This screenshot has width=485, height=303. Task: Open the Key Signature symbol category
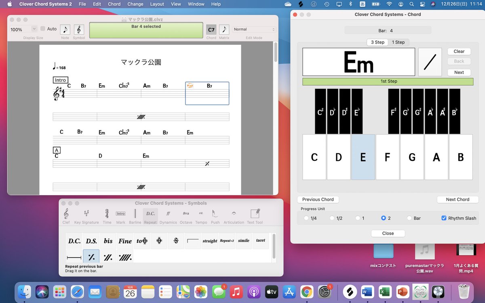pos(86,216)
